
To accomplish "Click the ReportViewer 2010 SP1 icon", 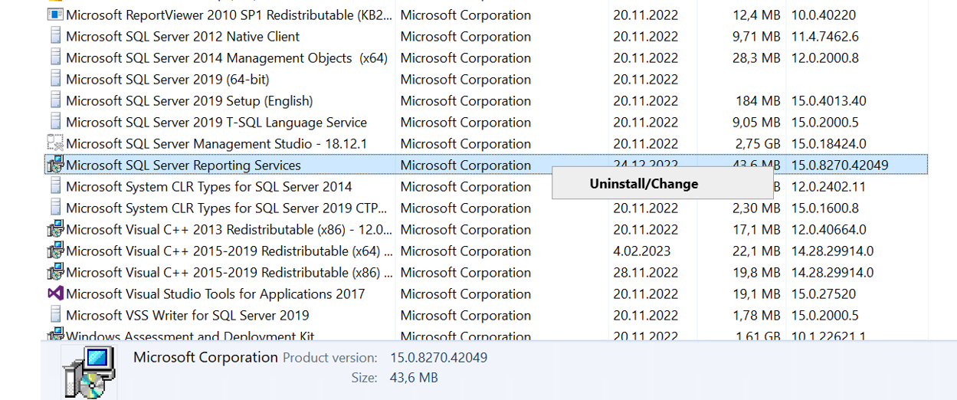I will coord(55,15).
